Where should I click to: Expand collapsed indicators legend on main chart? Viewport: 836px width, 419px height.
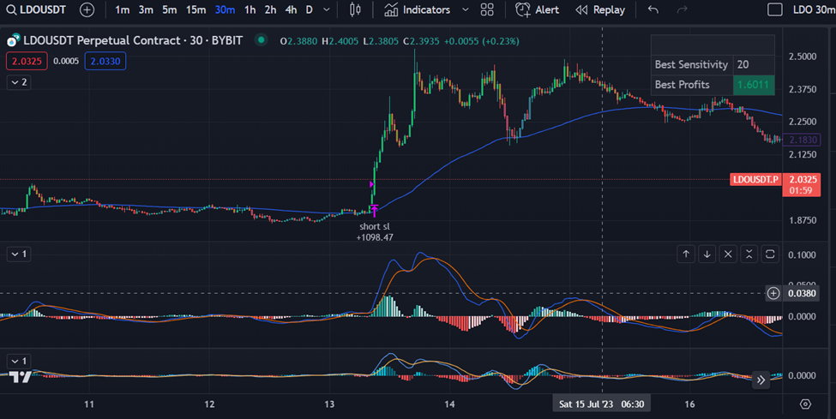pyautogui.click(x=18, y=82)
